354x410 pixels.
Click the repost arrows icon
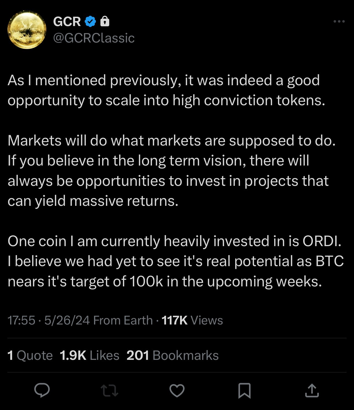click(x=109, y=391)
